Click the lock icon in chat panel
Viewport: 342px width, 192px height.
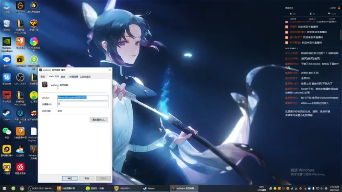(x=339, y=8)
